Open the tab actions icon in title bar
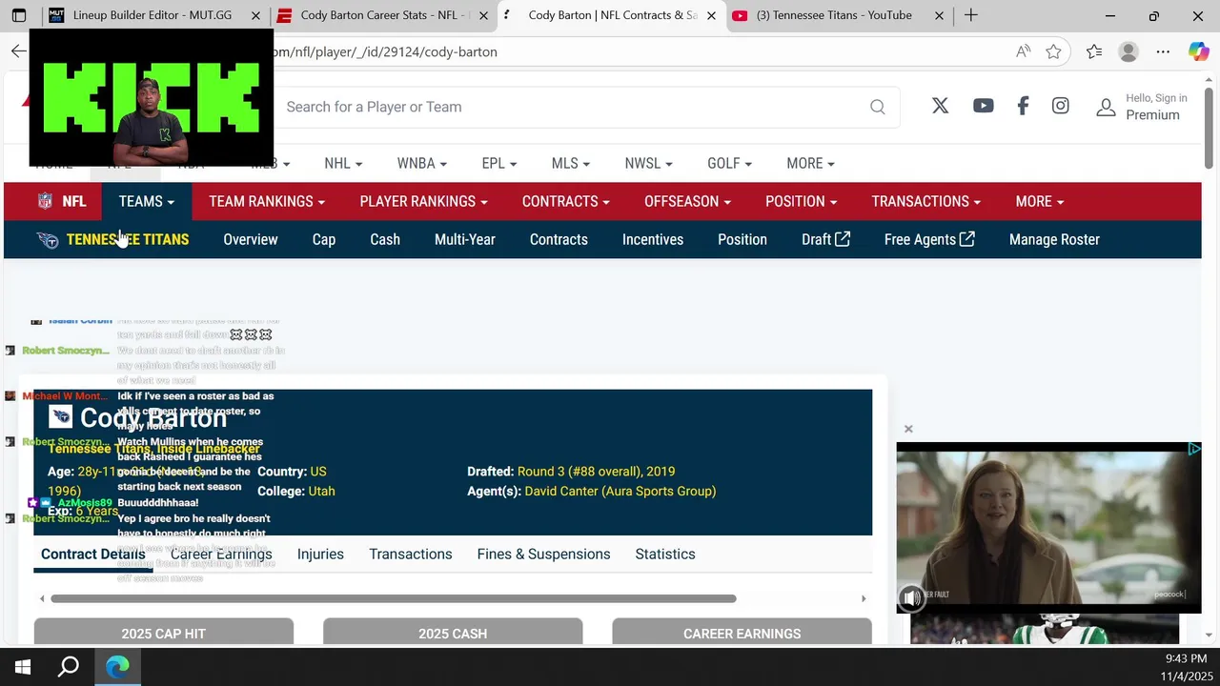Image resolution: width=1220 pixels, height=686 pixels. point(18,15)
